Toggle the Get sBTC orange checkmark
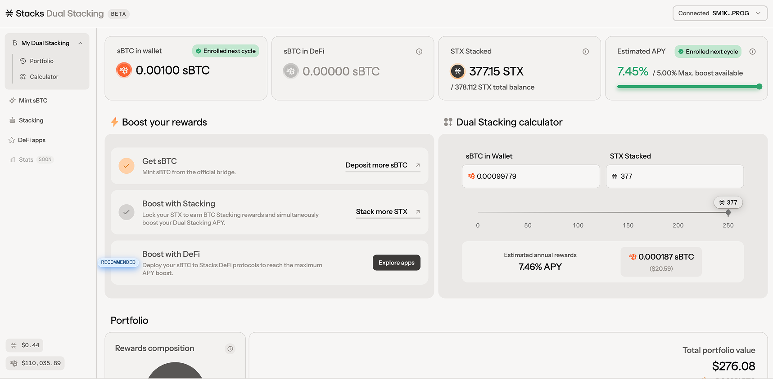773x379 pixels. click(127, 166)
